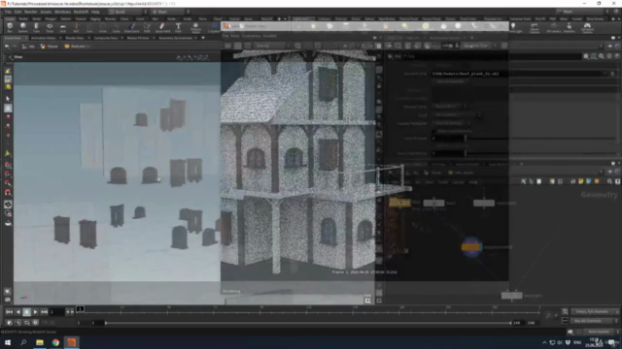
Task: Open the Original Size dropdown
Action: pyautogui.click(x=479, y=46)
